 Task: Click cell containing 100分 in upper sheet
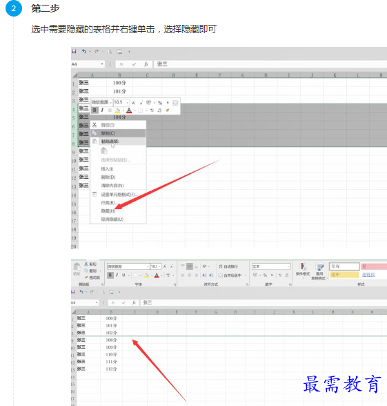(119, 83)
